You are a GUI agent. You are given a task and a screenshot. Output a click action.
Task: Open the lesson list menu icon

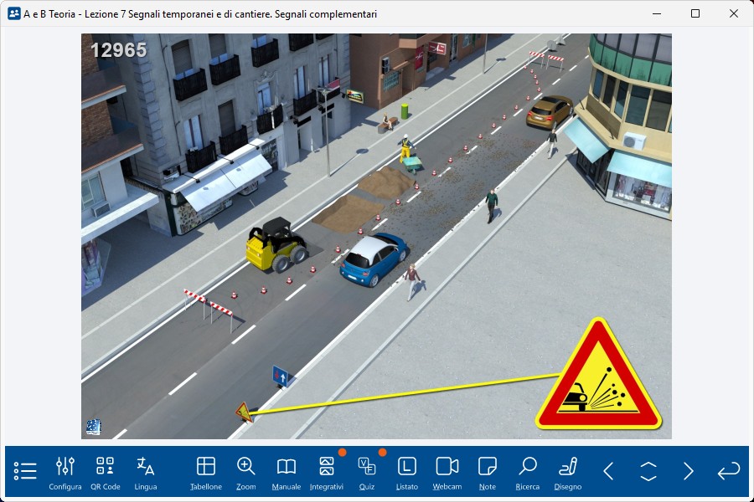click(x=25, y=471)
